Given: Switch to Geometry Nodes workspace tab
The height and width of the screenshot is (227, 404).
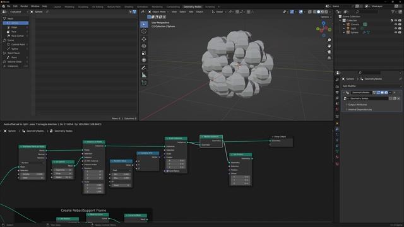Looking at the screenshot, I should pos(193,7).
